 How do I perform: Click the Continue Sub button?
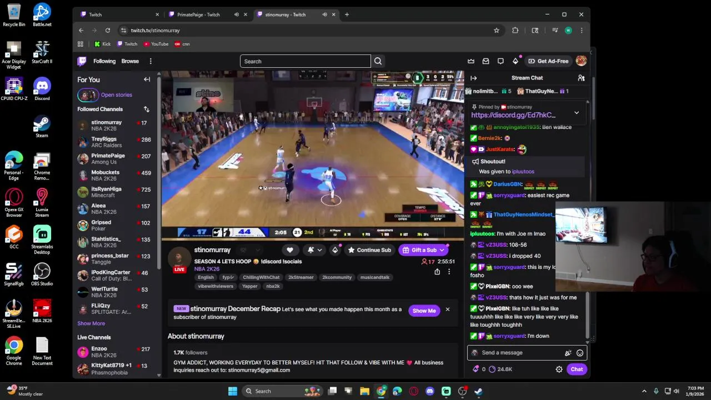pos(369,250)
